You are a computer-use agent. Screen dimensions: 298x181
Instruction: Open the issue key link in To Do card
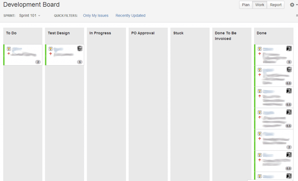(17, 49)
